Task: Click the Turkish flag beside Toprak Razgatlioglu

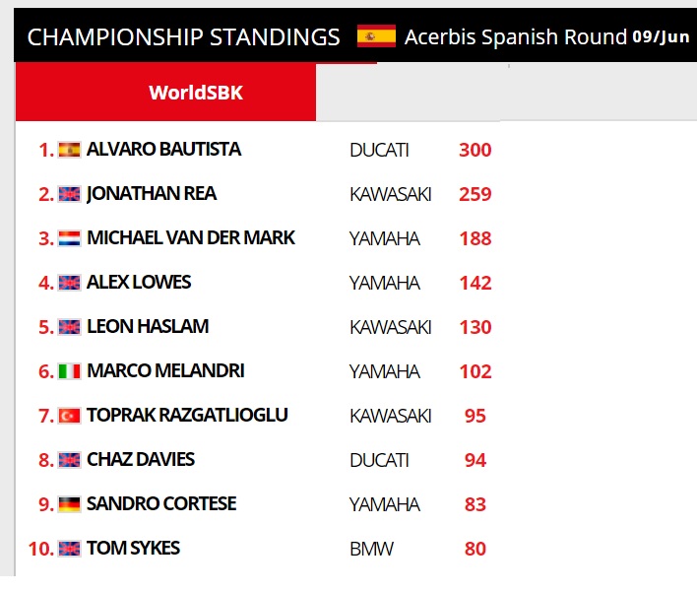Action: [x=69, y=416]
